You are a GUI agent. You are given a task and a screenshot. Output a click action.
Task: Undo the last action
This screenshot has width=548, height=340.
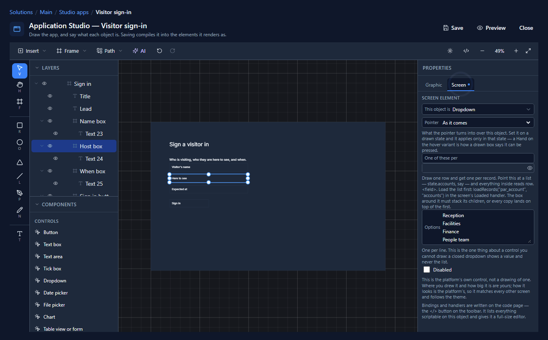(160, 51)
